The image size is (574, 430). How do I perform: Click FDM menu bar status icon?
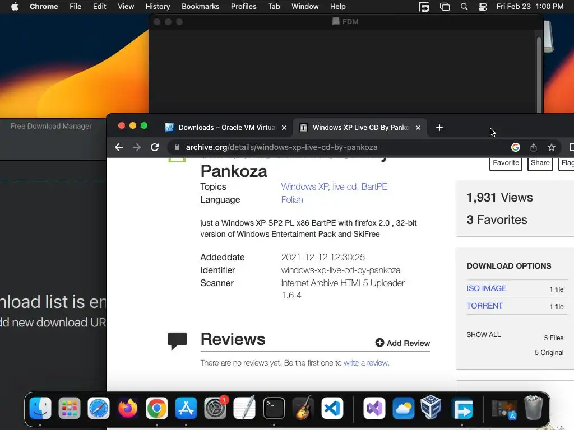[x=424, y=7]
